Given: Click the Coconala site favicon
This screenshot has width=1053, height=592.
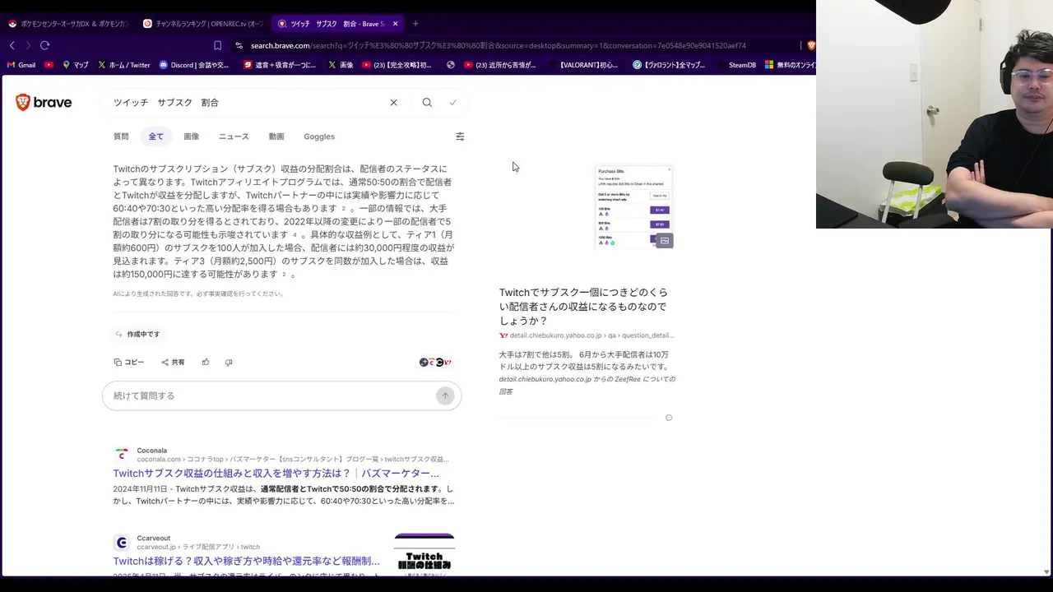Looking at the screenshot, I should pyautogui.click(x=122, y=455).
